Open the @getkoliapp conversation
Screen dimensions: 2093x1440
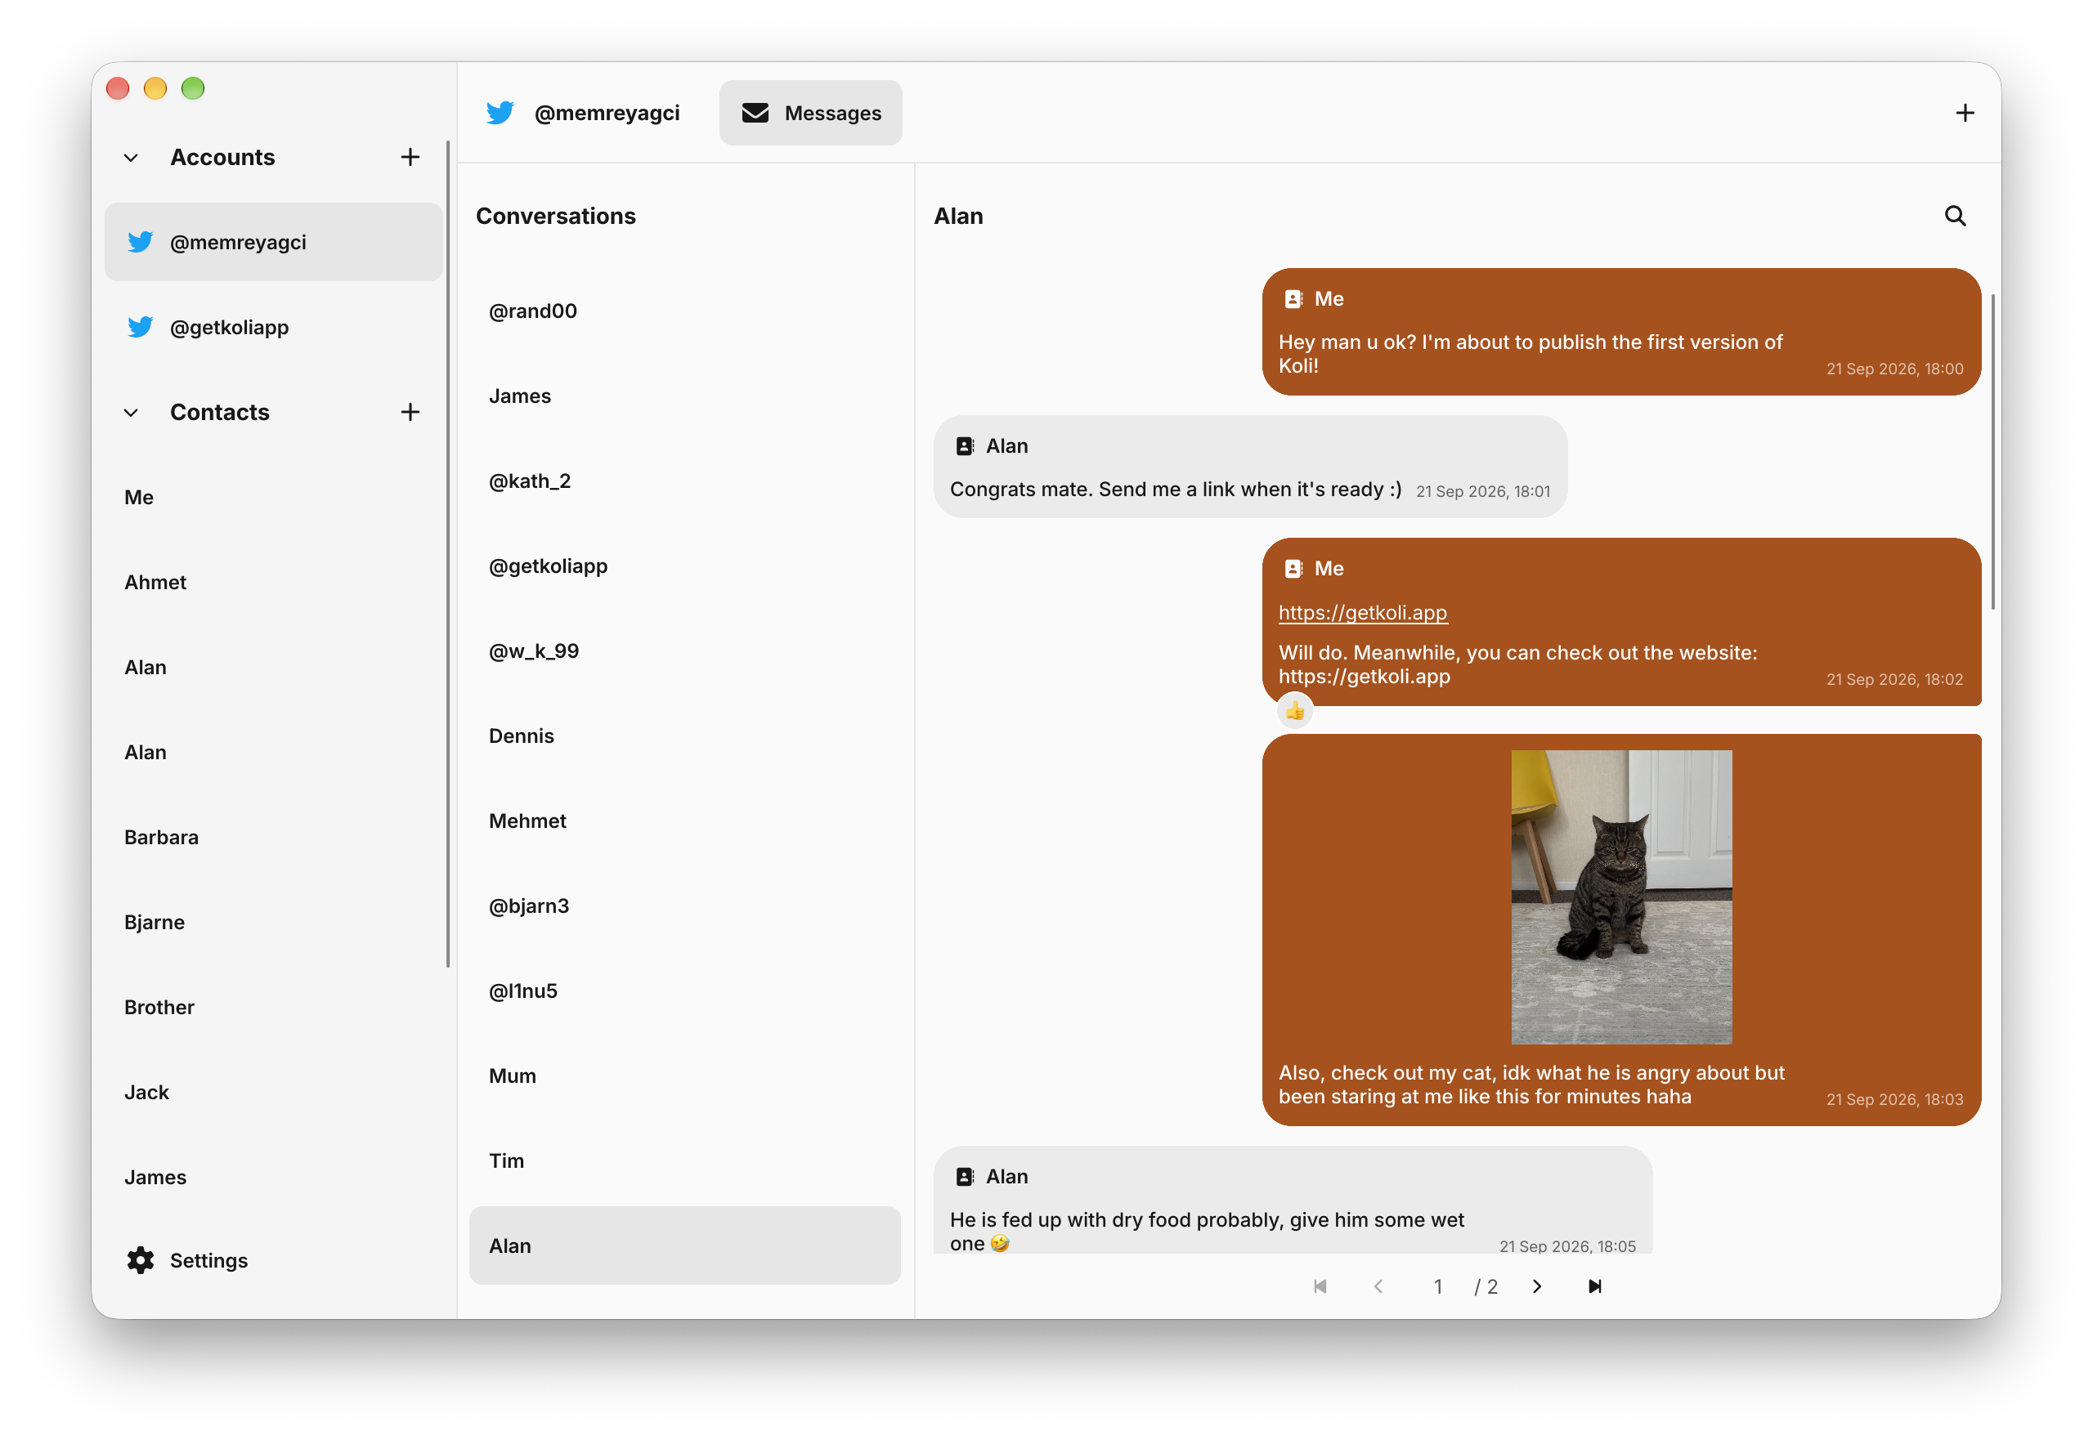coord(685,566)
